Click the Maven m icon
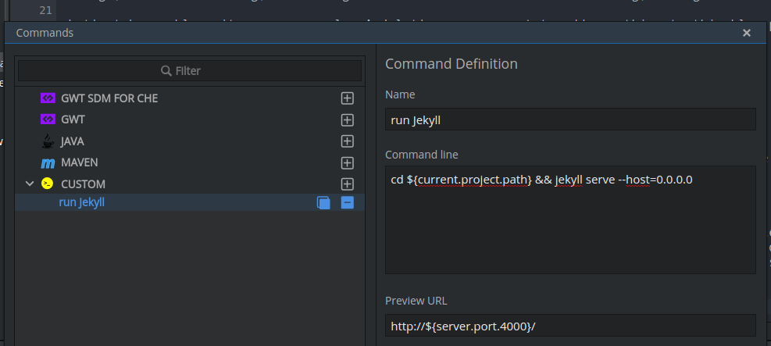 coord(48,162)
